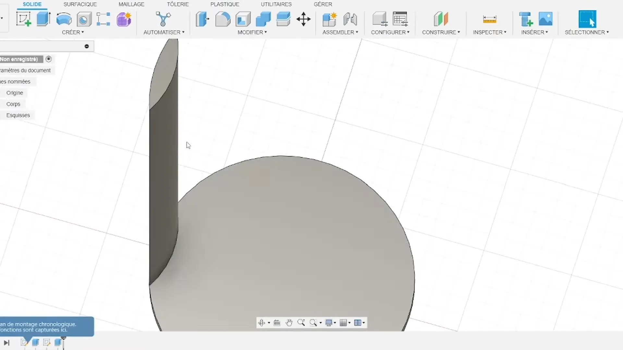Open the Construire dropdown menu

(441, 32)
